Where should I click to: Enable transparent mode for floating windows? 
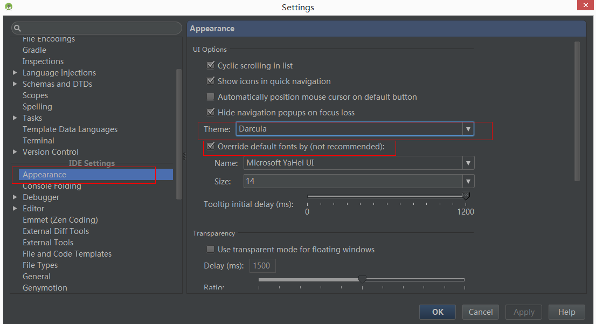pos(211,250)
